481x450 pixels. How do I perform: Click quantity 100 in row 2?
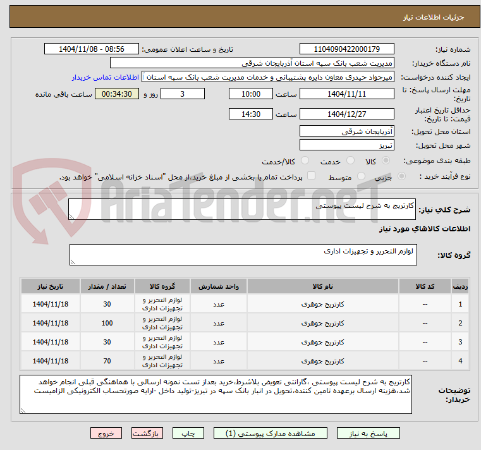click(107, 323)
